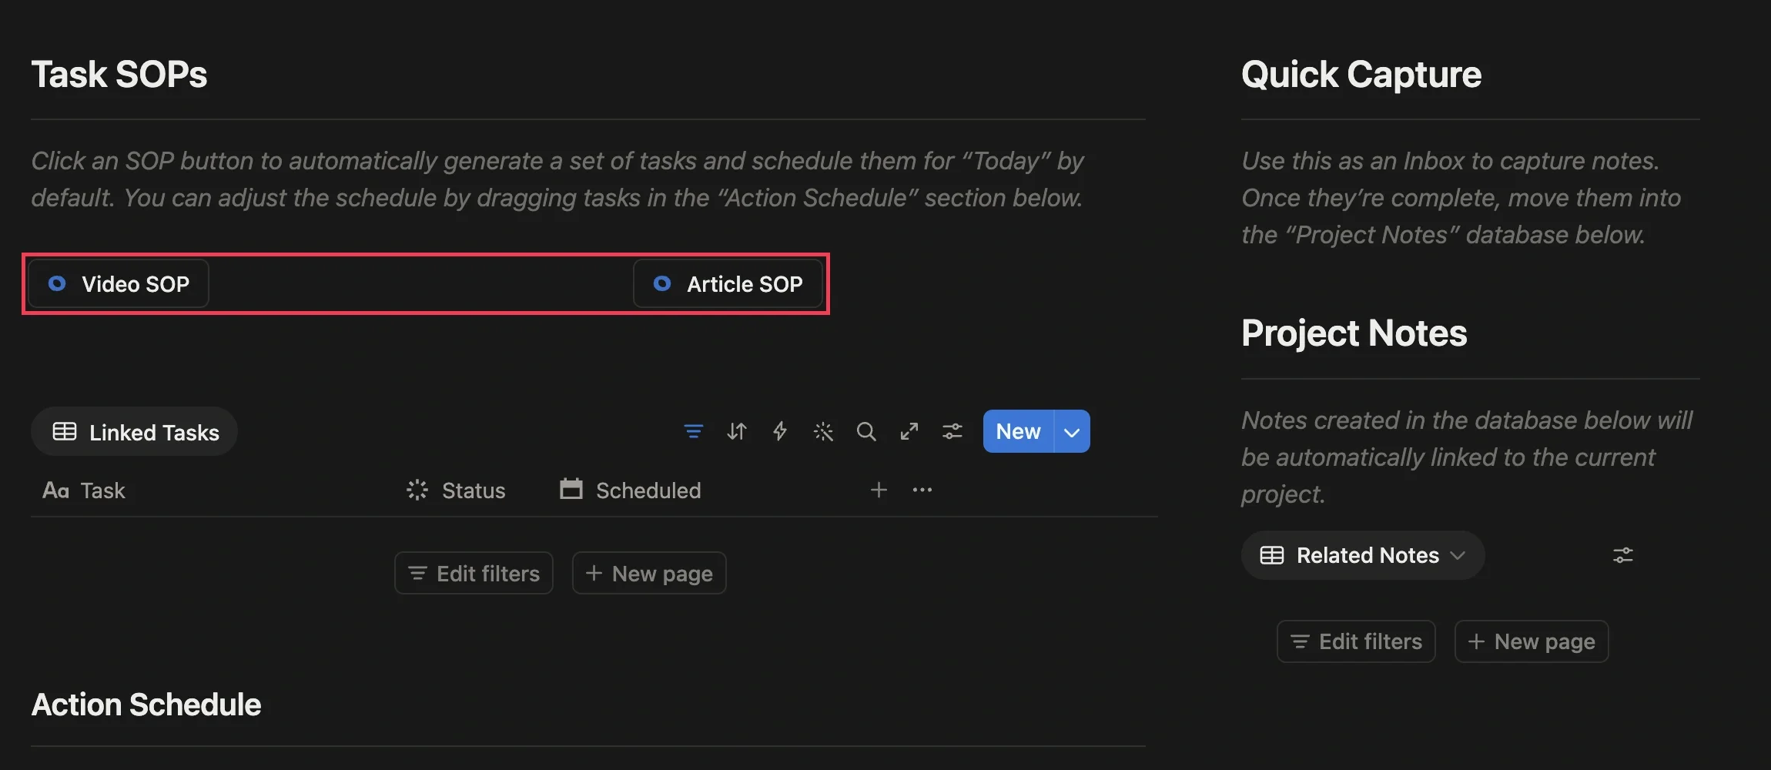Select the Status column header
Viewport: 1771px width, 770px height.
click(456, 490)
